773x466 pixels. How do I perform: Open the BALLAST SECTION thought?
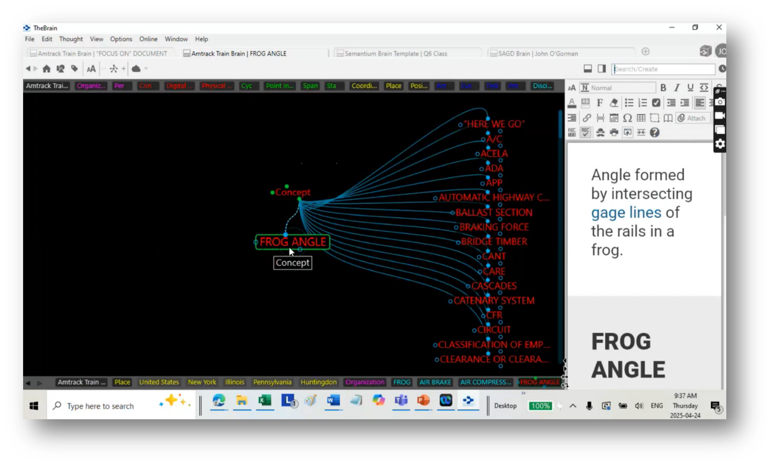(x=494, y=213)
